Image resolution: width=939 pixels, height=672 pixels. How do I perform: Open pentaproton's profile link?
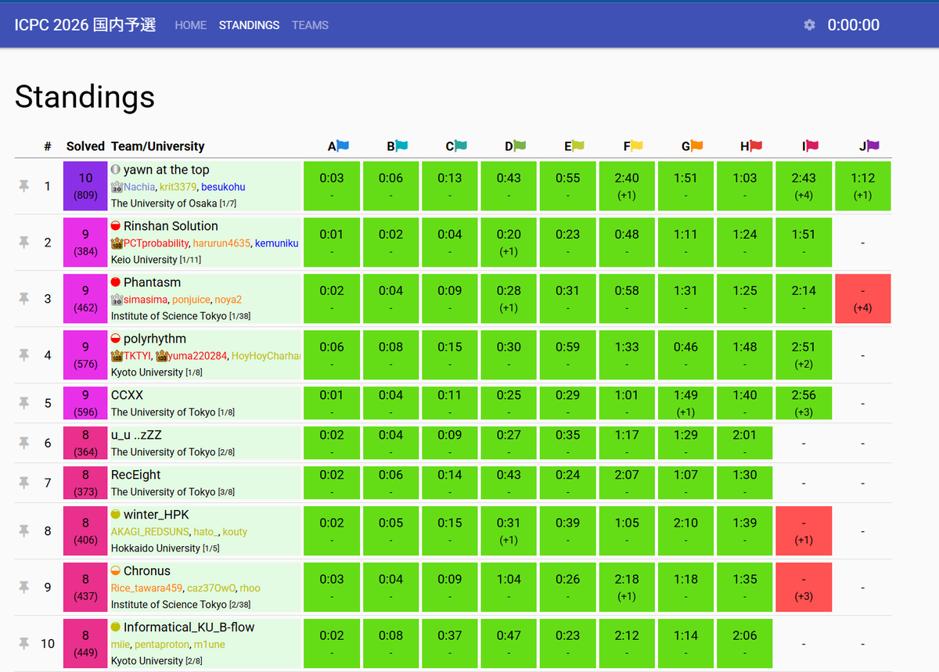pyautogui.click(x=162, y=645)
